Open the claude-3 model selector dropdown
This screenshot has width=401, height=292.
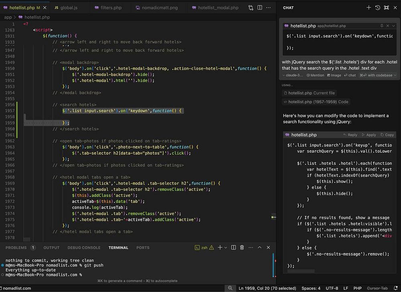[292, 75]
